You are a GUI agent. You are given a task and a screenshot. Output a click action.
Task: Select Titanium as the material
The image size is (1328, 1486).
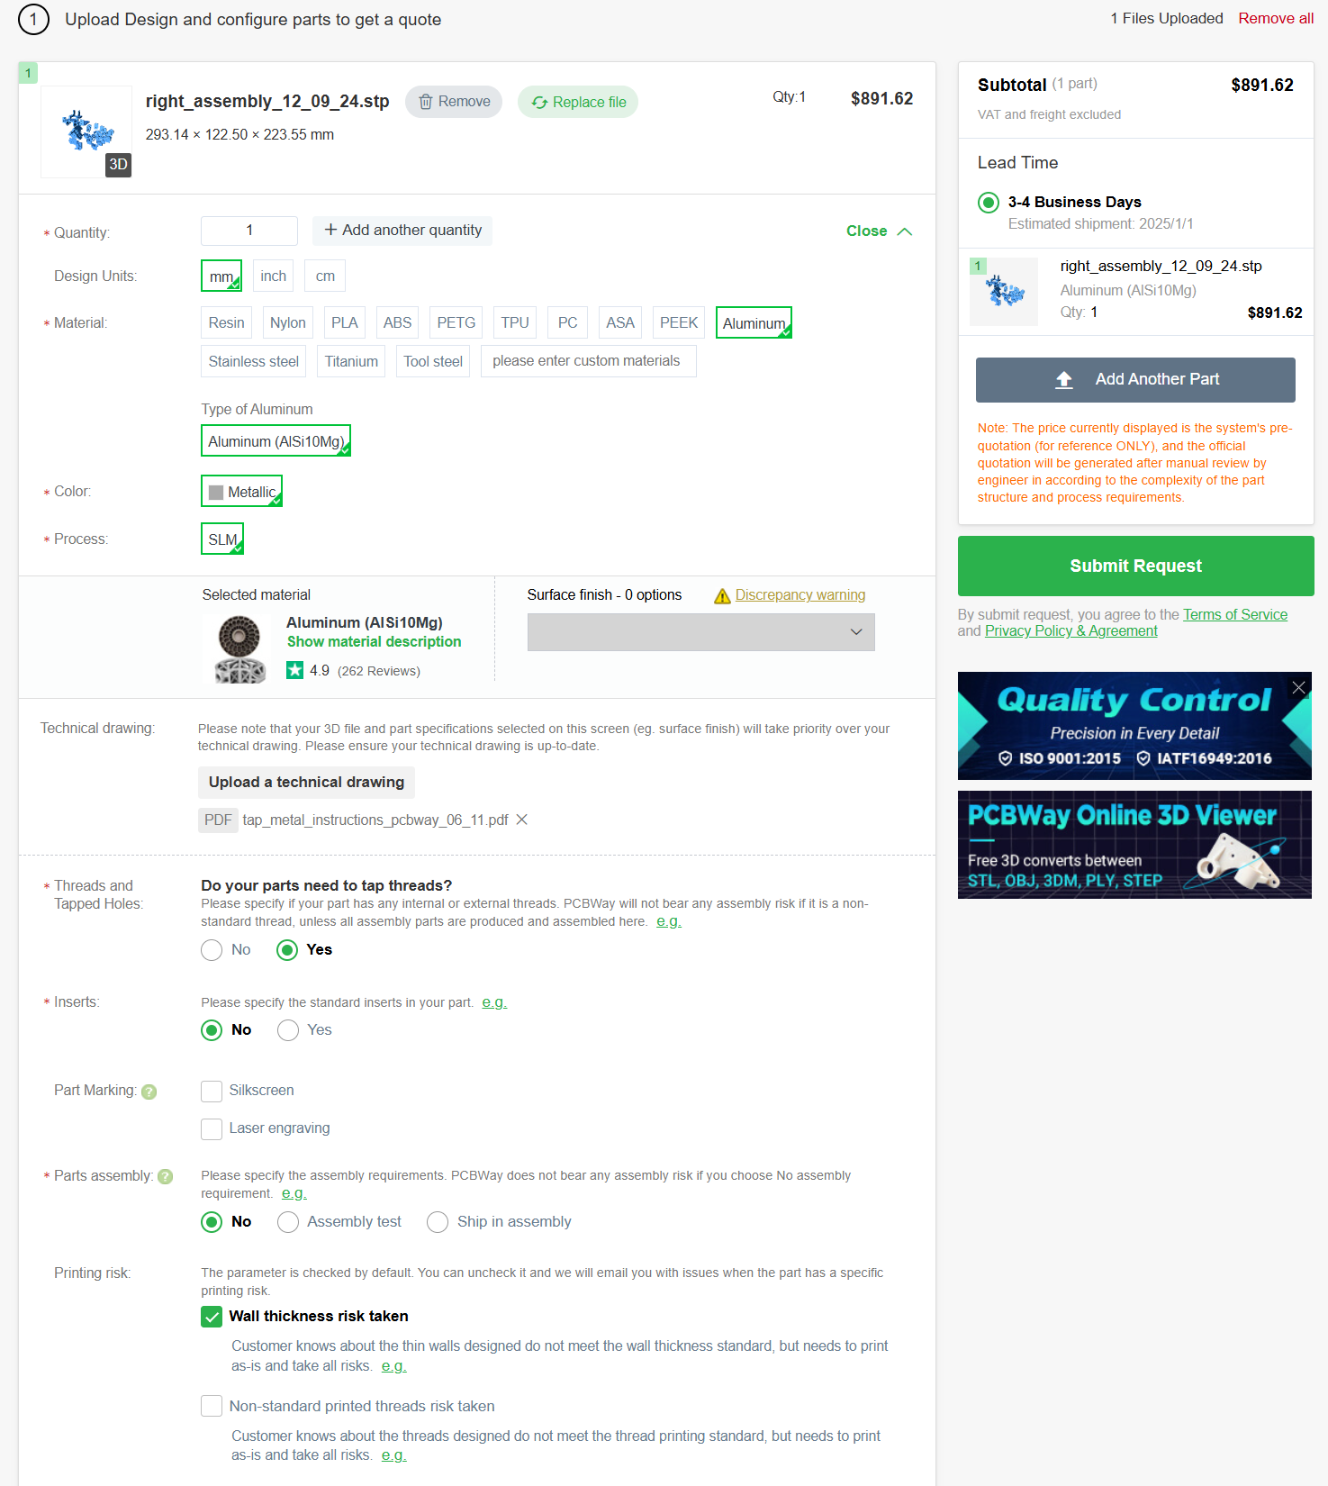[x=351, y=361]
